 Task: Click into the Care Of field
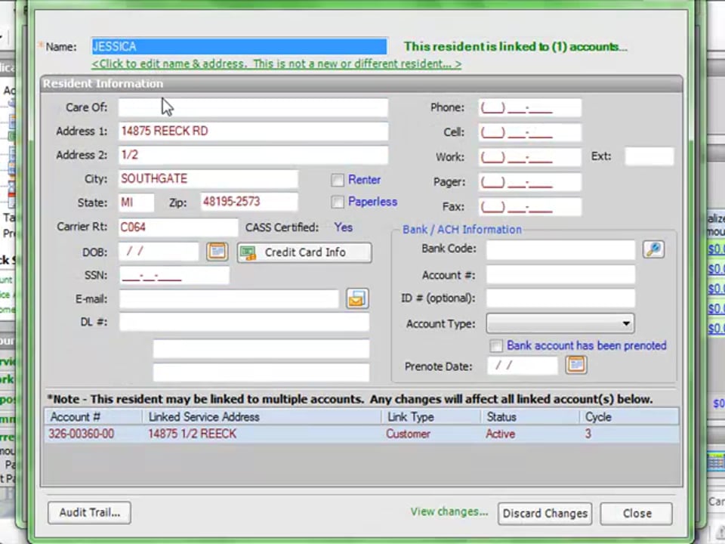tap(253, 107)
